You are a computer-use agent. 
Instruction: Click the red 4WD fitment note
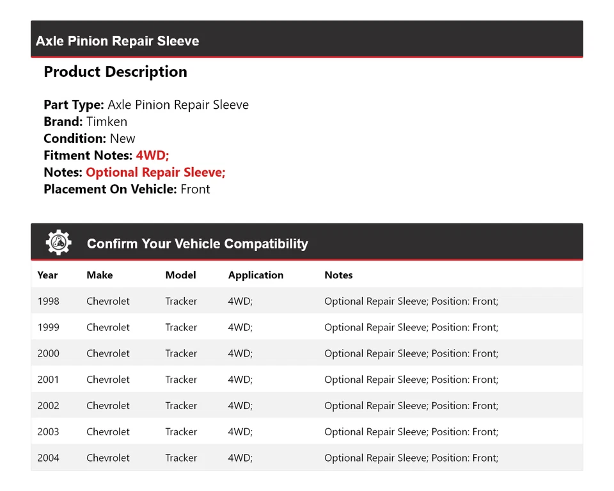click(152, 156)
